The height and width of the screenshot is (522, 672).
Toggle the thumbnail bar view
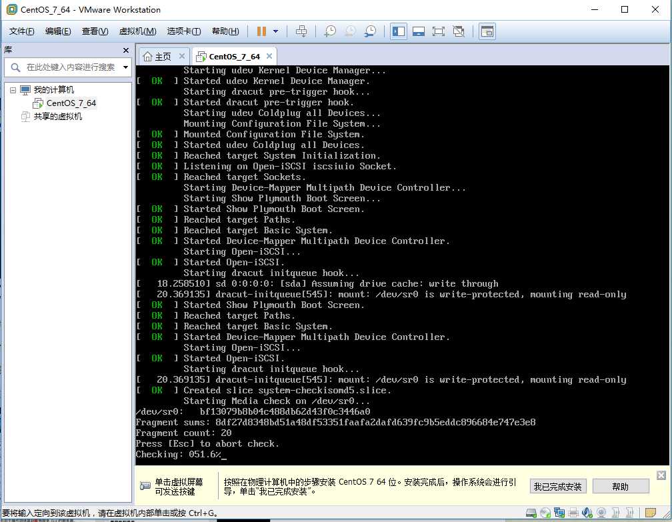(x=418, y=31)
